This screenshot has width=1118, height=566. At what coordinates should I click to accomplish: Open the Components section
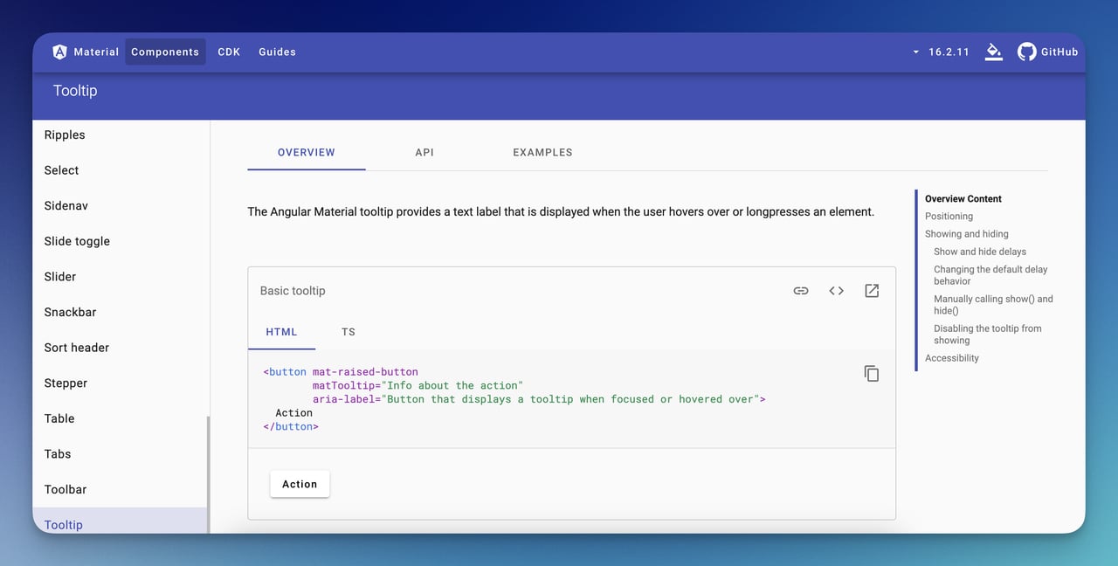(165, 52)
